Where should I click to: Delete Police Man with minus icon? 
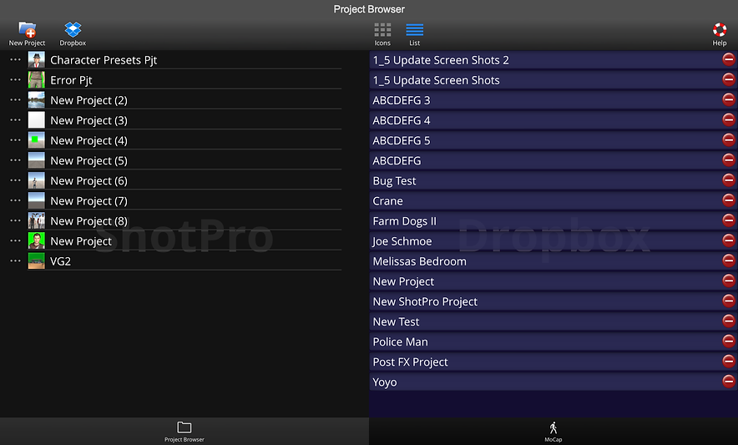pos(729,341)
